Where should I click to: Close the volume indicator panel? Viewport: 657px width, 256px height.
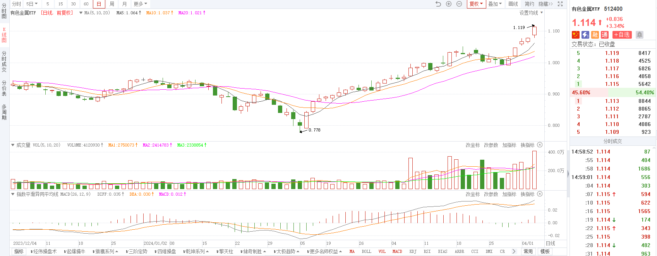click(540, 145)
